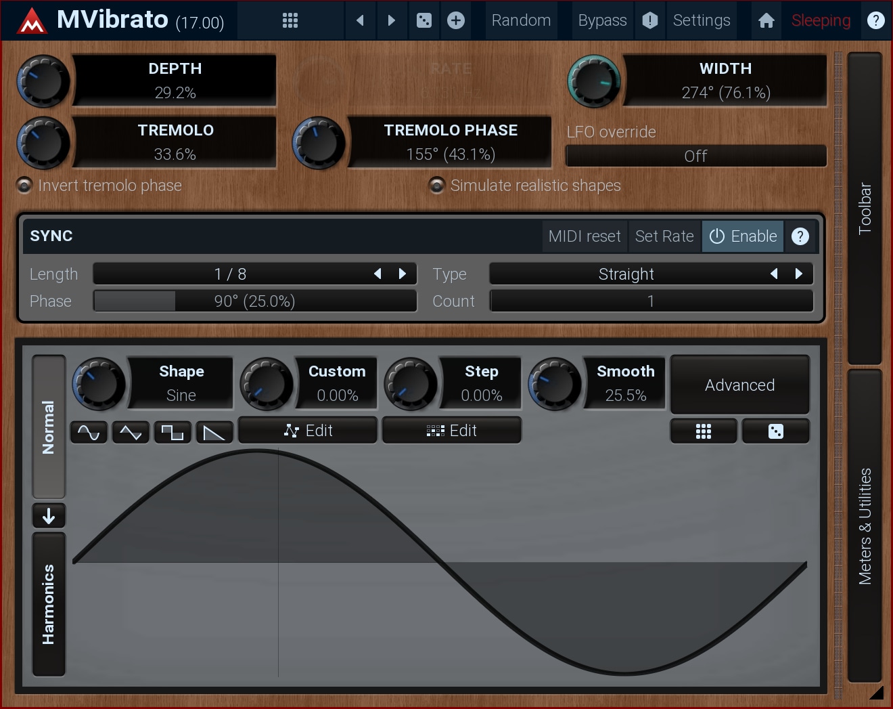Image resolution: width=893 pixels, height=709 pixels.
Task: Enable Simulate realistic shapes
Action: tap(437, 186)
